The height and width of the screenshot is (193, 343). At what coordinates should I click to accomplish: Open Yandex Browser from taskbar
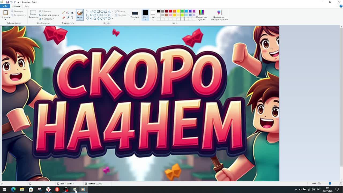[x=48, y=190]
